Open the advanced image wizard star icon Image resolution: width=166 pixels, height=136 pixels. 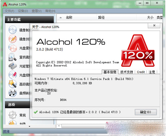(x=12, y=84)
